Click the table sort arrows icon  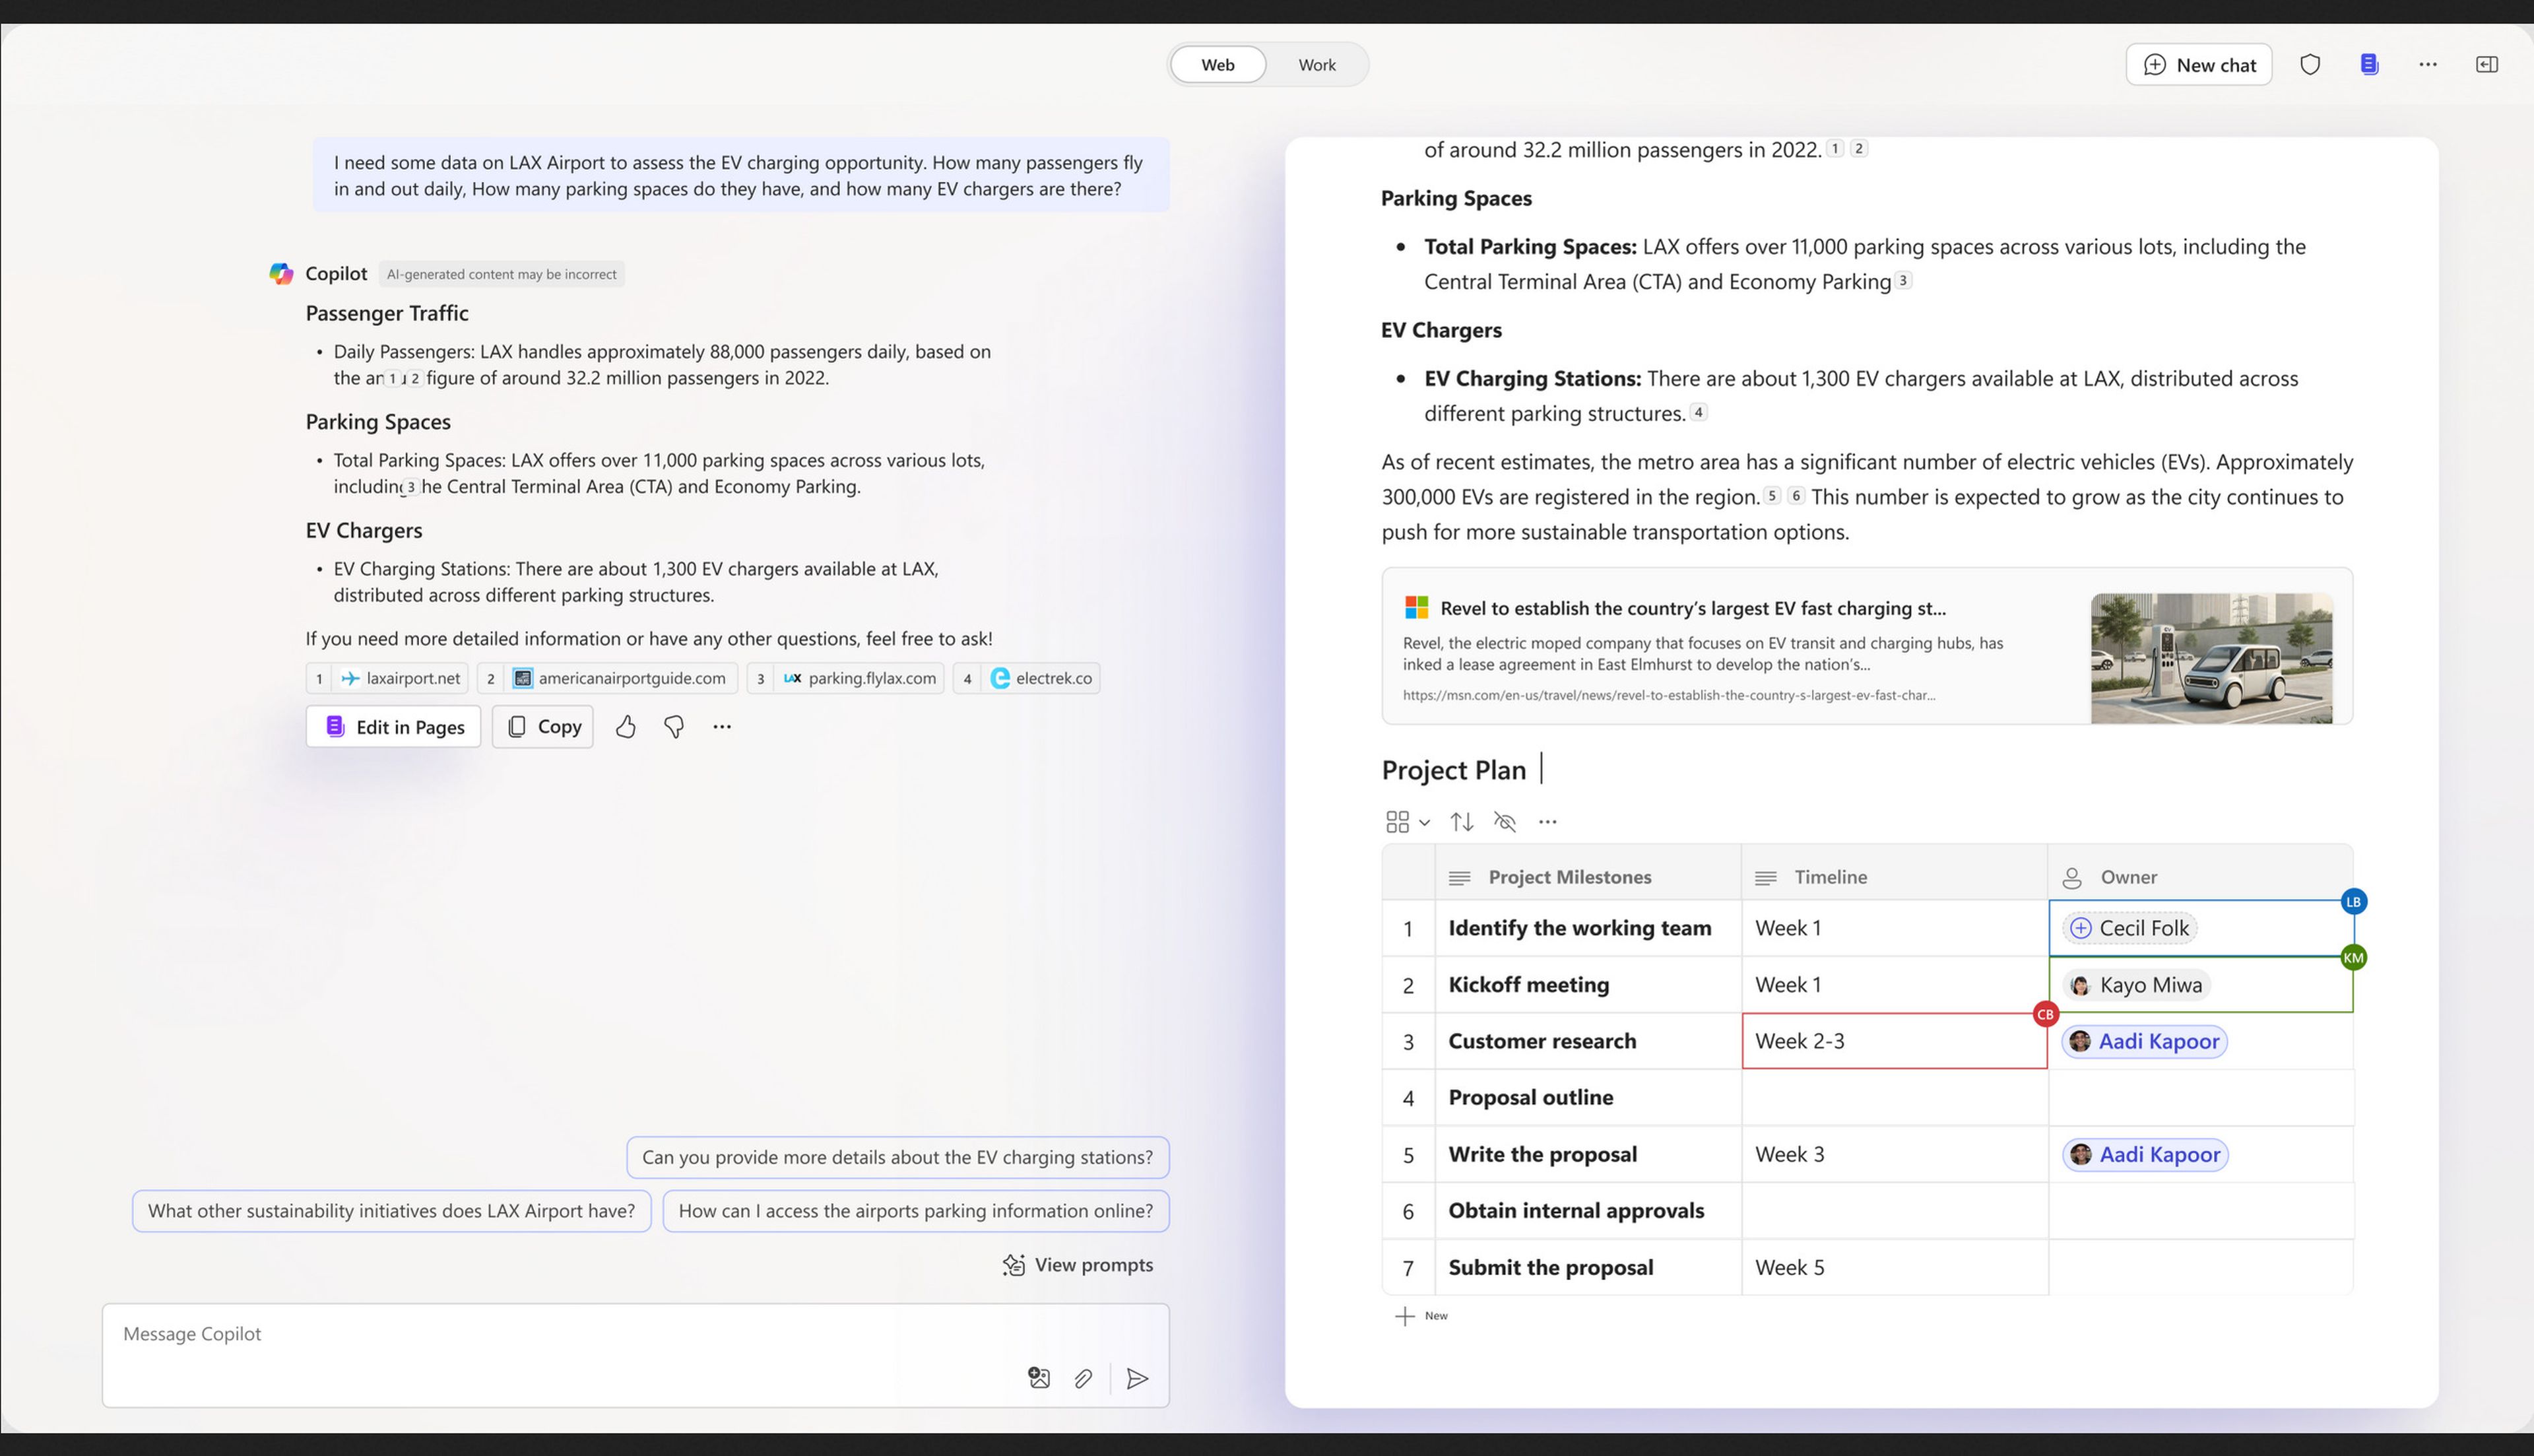1462,822
